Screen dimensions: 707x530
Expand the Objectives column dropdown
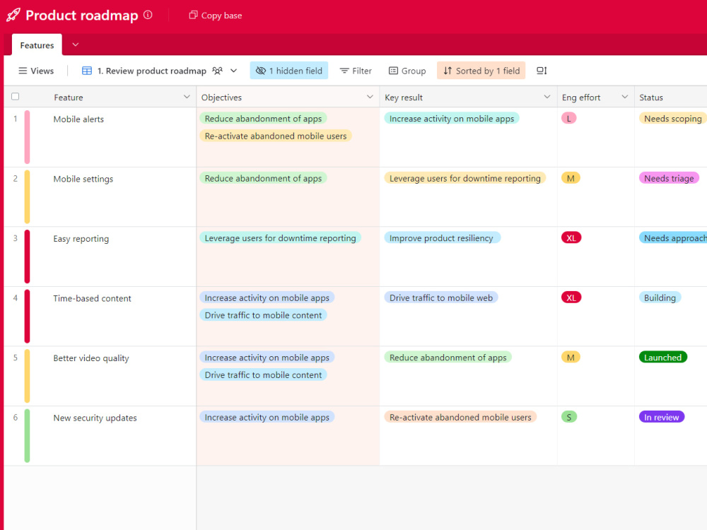370,97
